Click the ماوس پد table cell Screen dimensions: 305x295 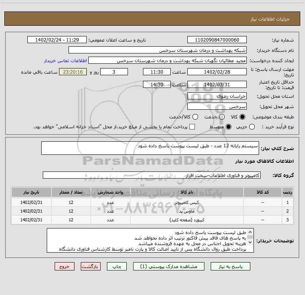tap(187, 211)
